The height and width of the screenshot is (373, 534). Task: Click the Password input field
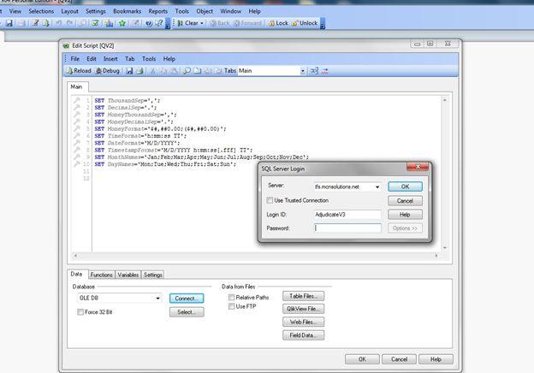pos(347,228)
